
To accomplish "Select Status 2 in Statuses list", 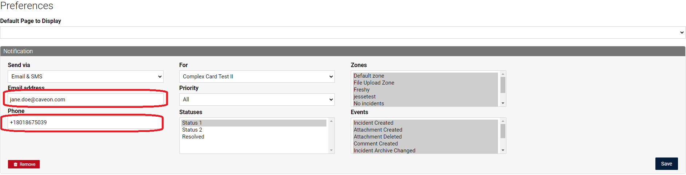I will tap(254, 130).
